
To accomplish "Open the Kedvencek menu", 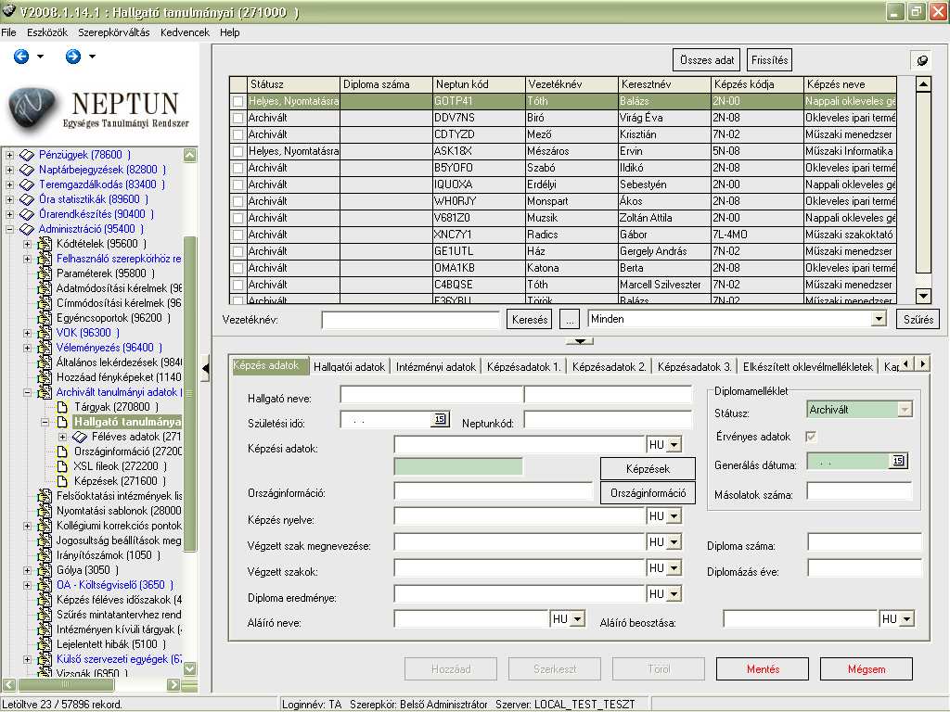I will (185, 32).
